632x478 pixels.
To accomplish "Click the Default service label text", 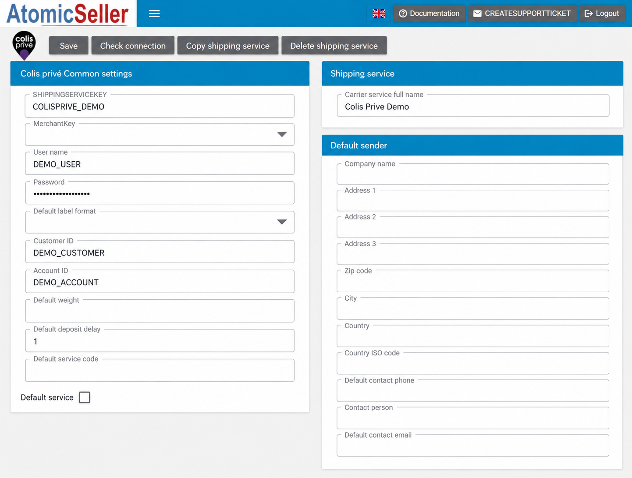I will pyautogui.click(x=47, y=397).
